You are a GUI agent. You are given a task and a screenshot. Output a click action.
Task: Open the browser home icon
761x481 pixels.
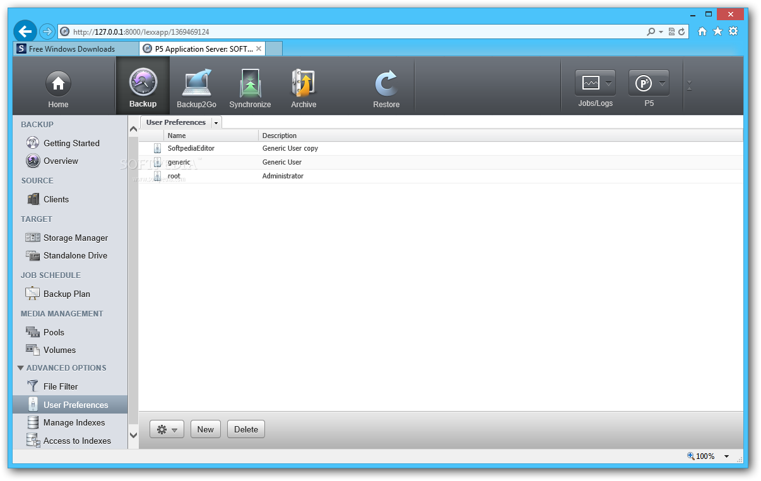[x=702, y=31]
